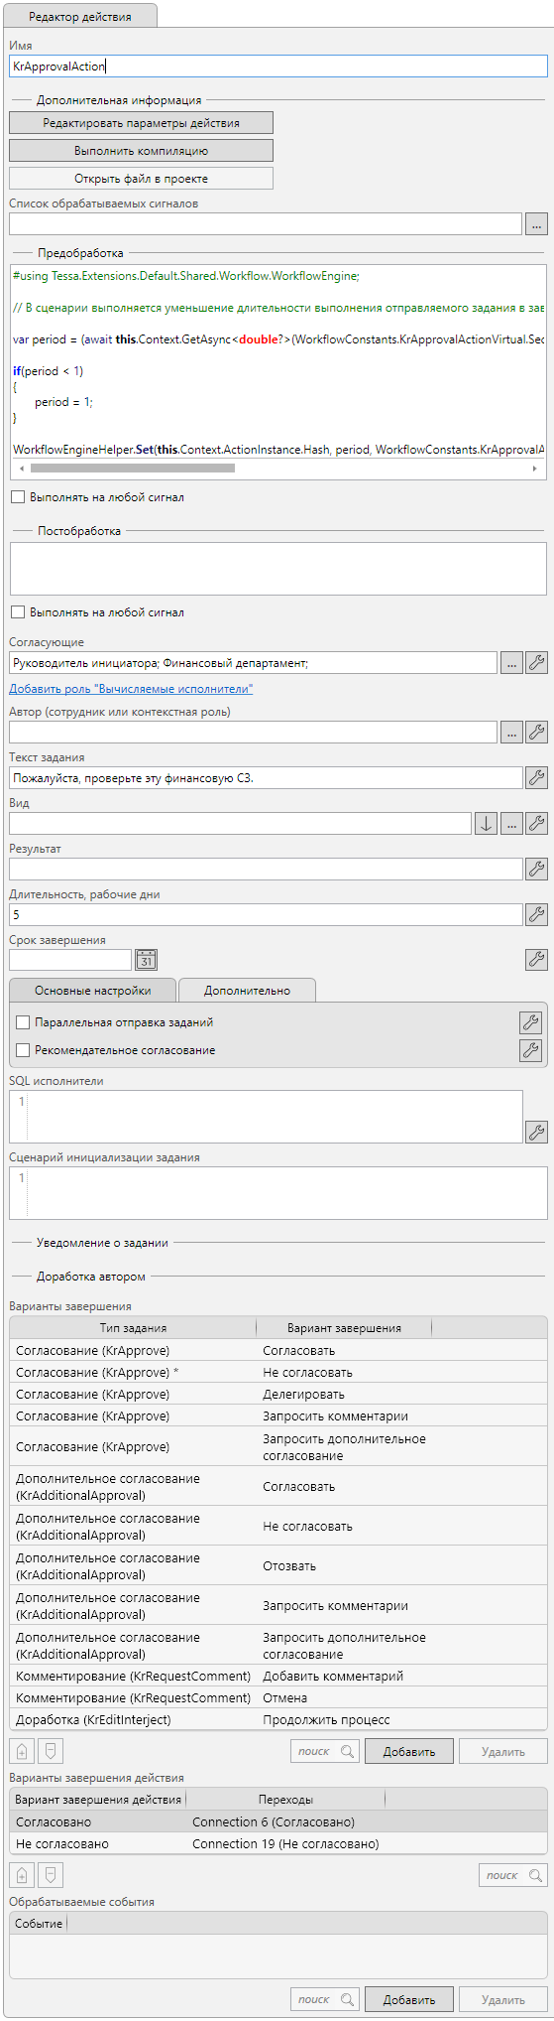Click wrench icon next to Результат field
Image resolution: width=554 pixels, height=2021 pixels.
536,870
